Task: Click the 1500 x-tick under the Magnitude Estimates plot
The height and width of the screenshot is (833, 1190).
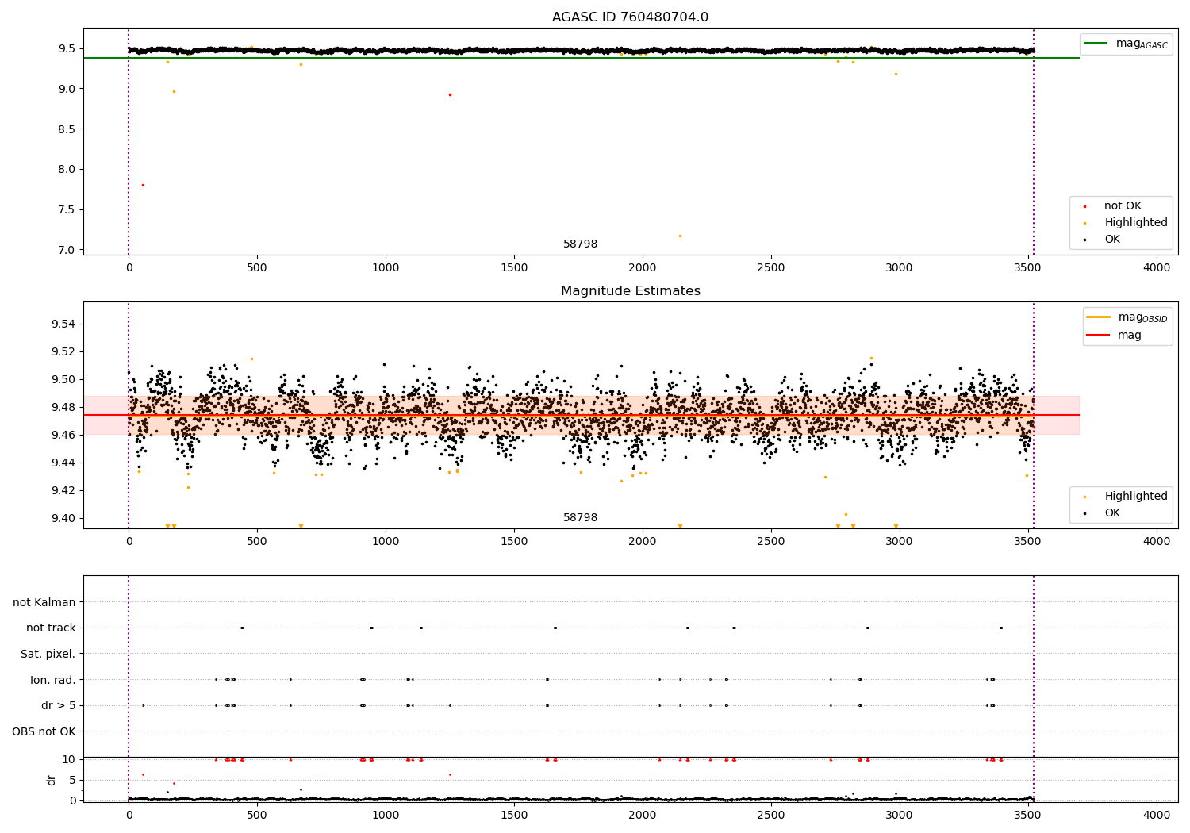Action: (514, 542)
